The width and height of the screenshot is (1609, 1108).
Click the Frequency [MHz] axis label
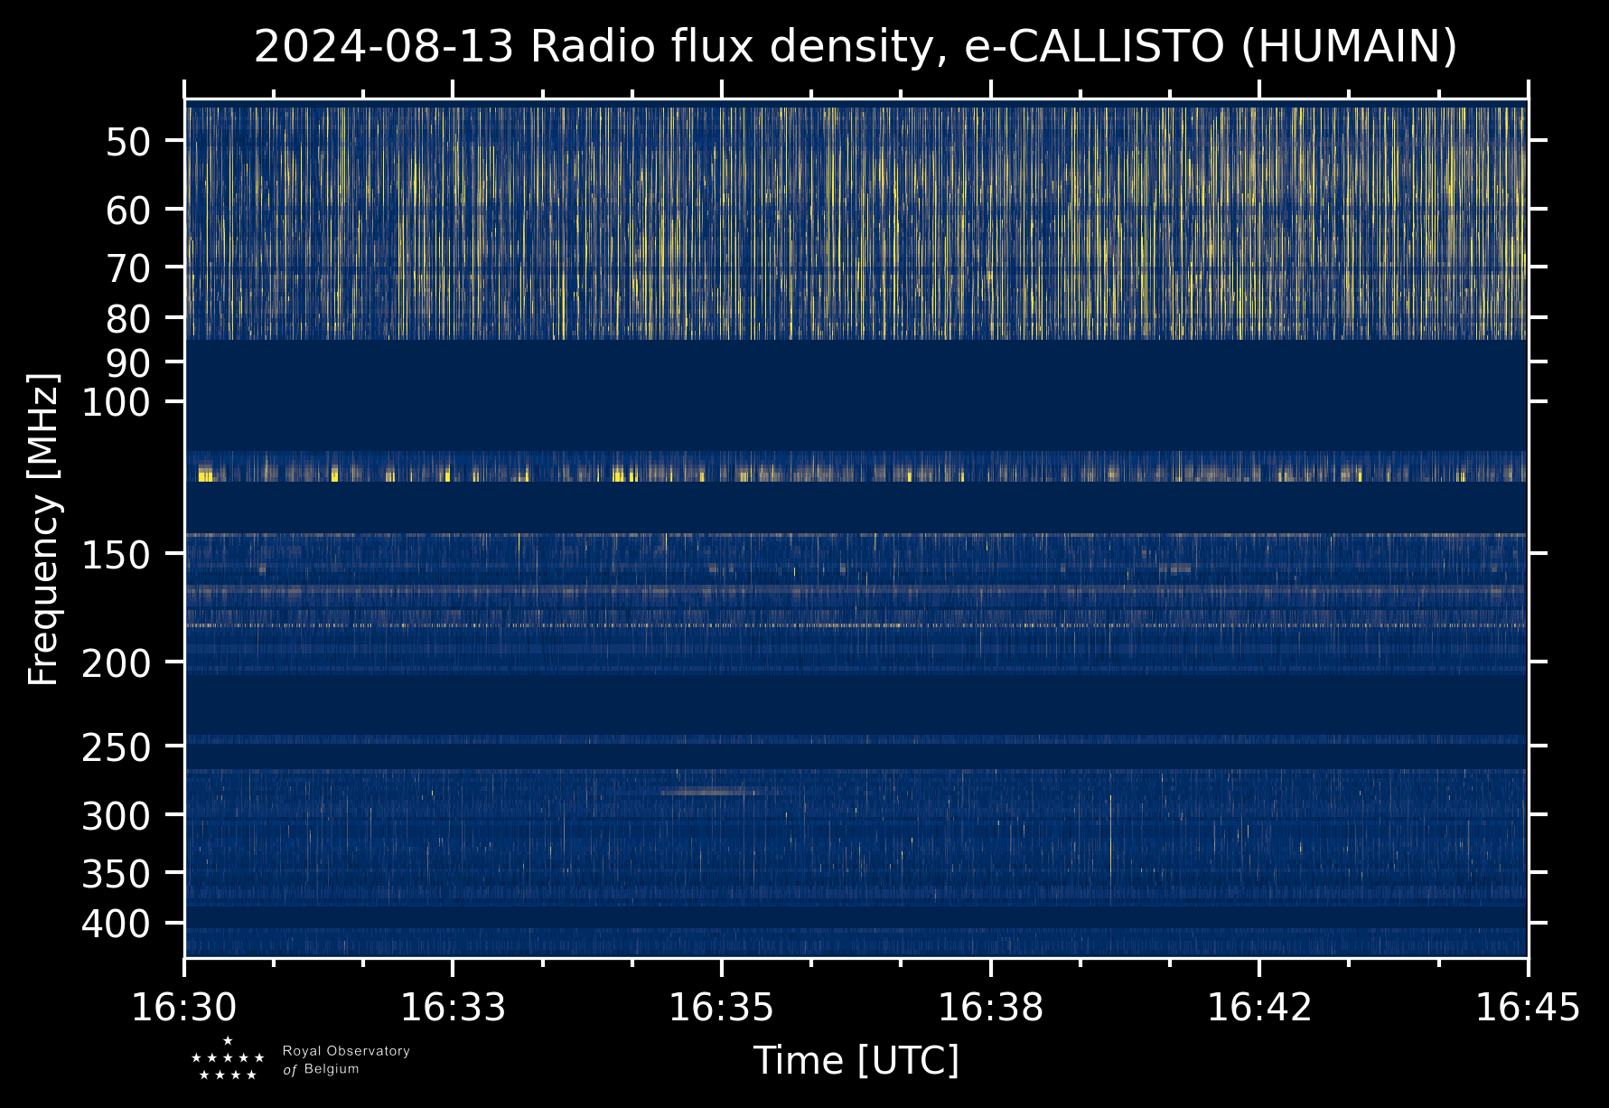click(43, 530)
